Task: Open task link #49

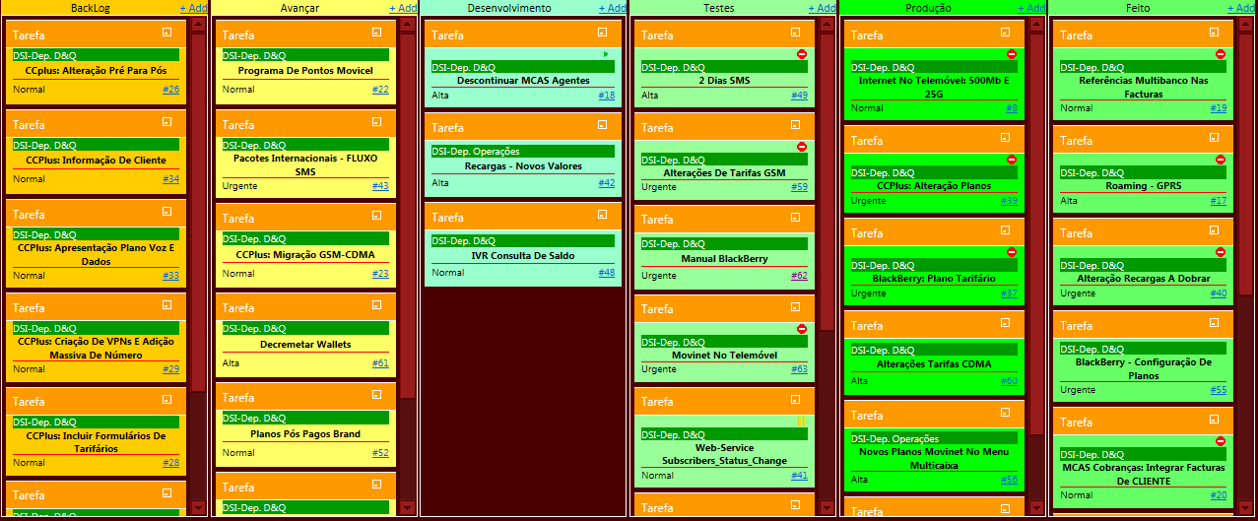Action: pos(799,96)
